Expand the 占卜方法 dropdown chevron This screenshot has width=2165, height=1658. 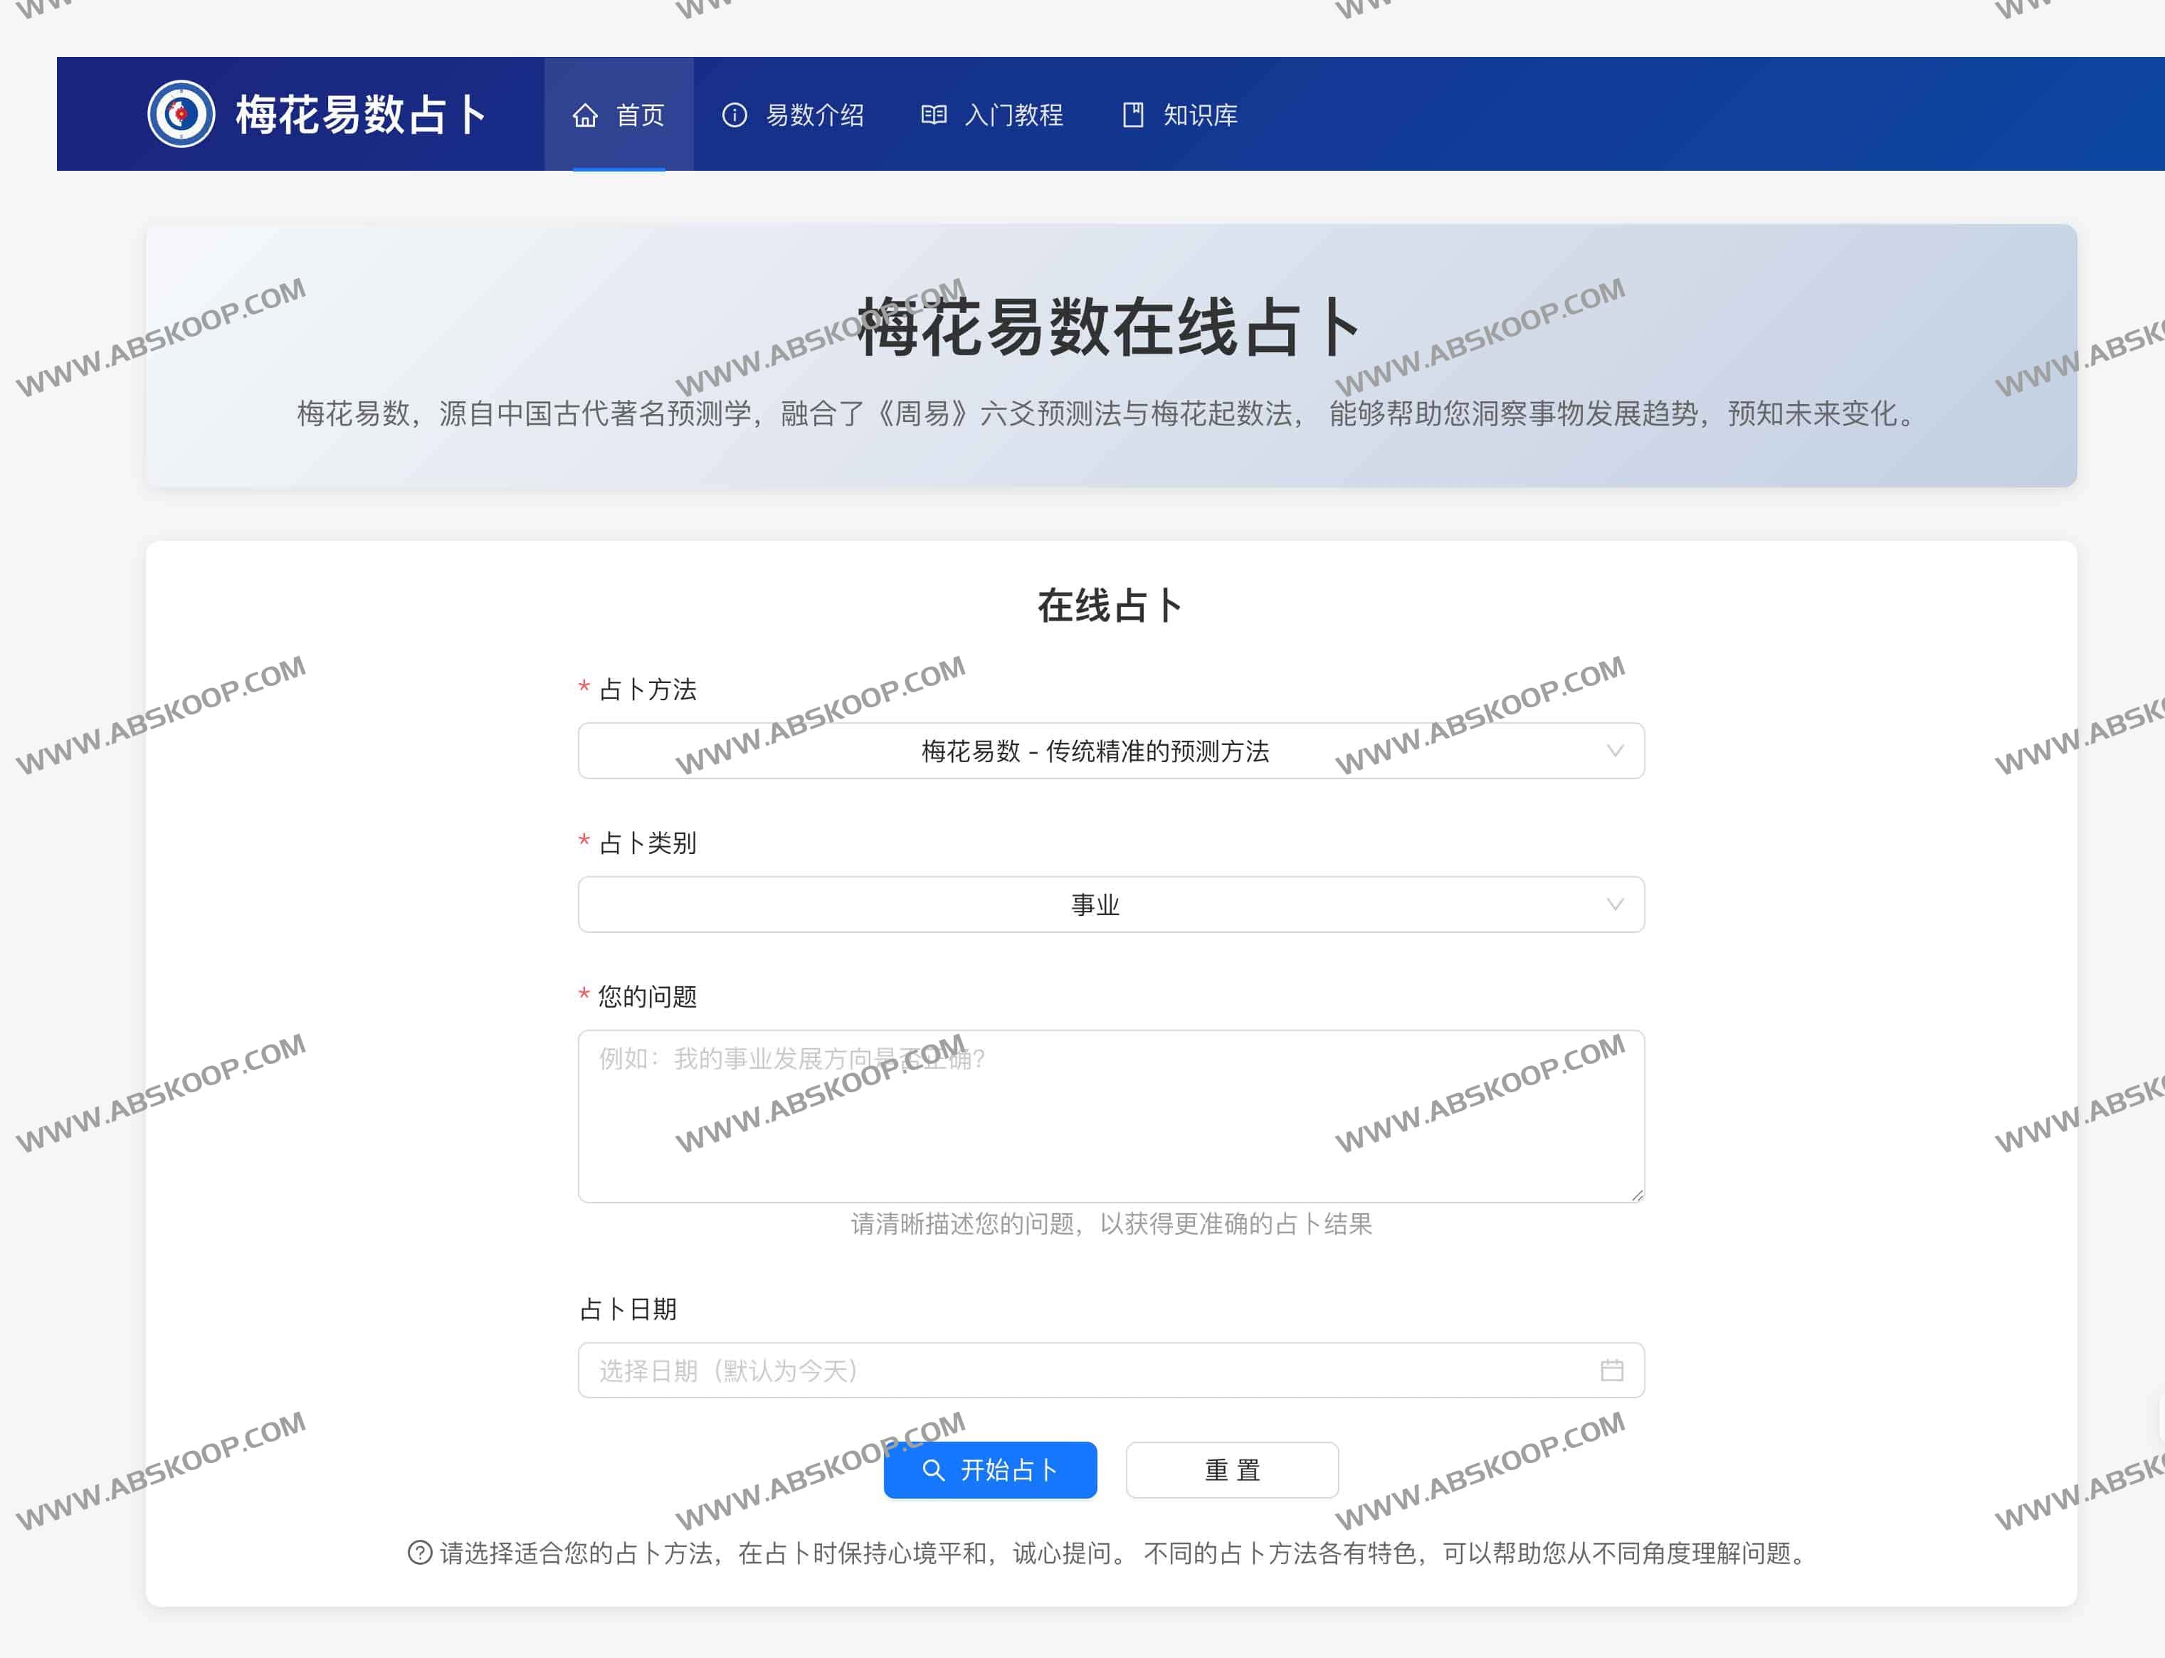point(1614,751)
